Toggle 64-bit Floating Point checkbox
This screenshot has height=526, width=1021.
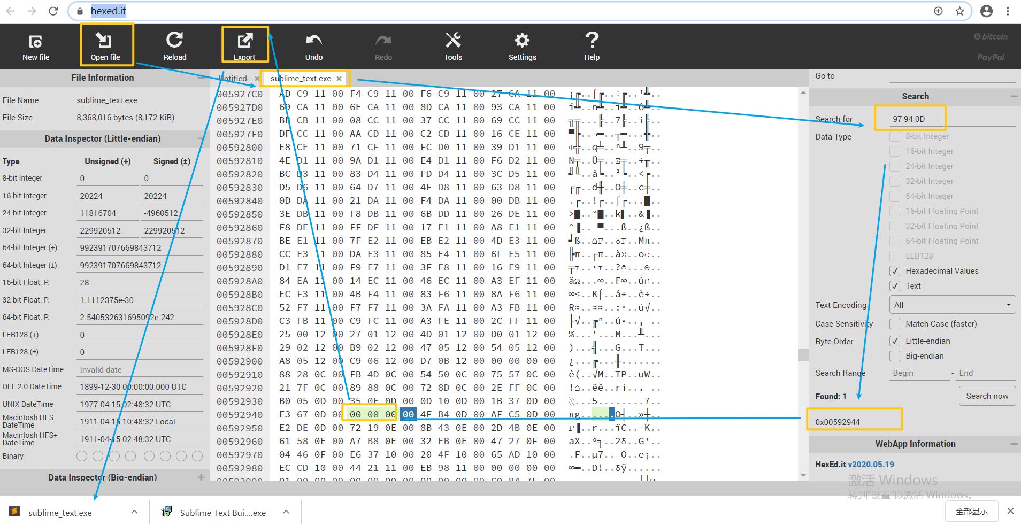(895, 241)
